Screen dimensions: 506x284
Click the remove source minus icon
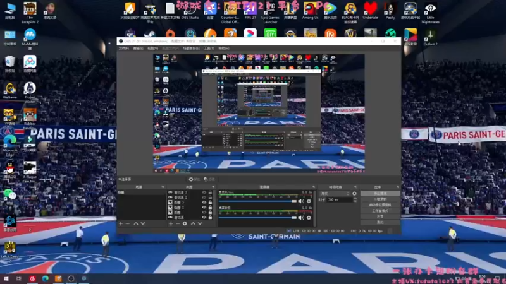pos(178,223)
